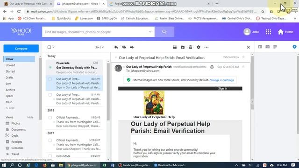Click Change in Settings link
299x168 pixels.
(221, 80)
